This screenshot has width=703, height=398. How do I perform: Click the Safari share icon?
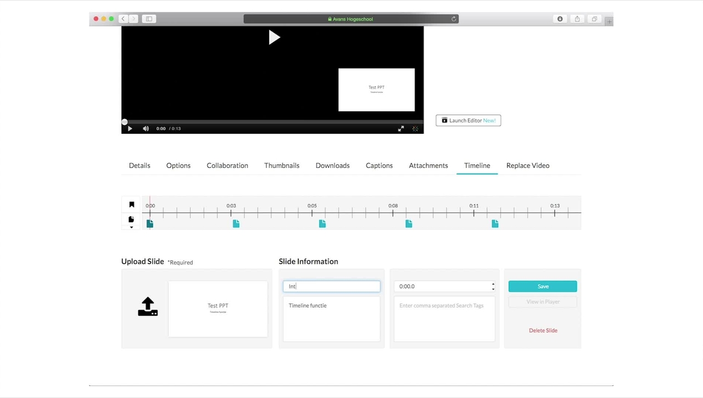(x=577, y=19)
